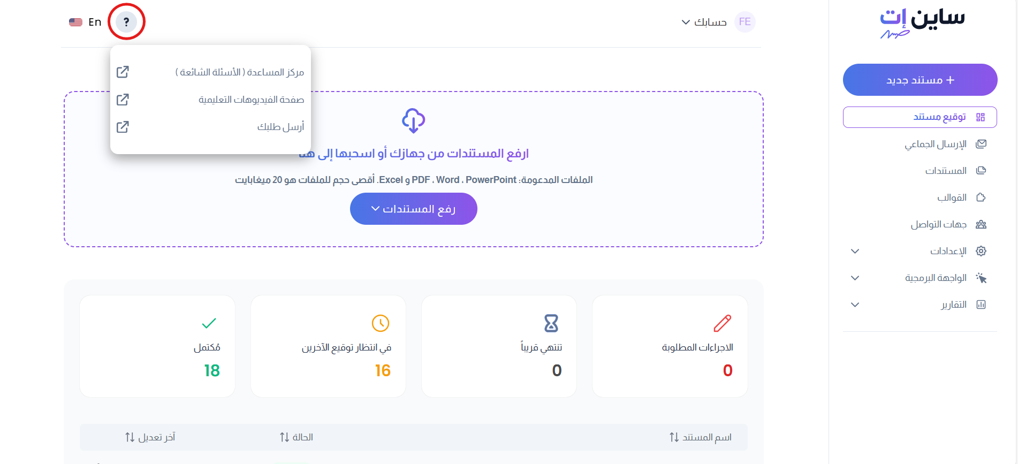Open the حسابك account dropdown
1018x464 pixels.
click(x=704, y=22)
